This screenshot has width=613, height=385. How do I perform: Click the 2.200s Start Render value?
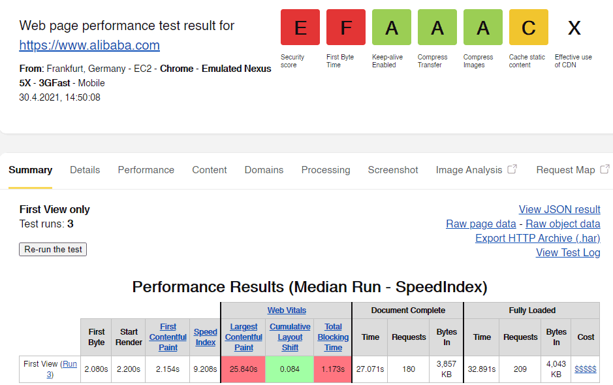128,369
